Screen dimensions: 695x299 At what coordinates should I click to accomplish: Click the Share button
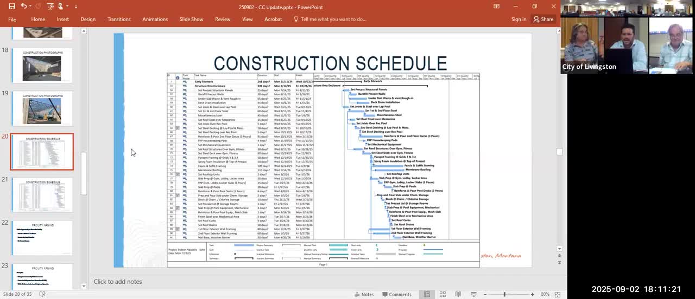tap(543, 19)
